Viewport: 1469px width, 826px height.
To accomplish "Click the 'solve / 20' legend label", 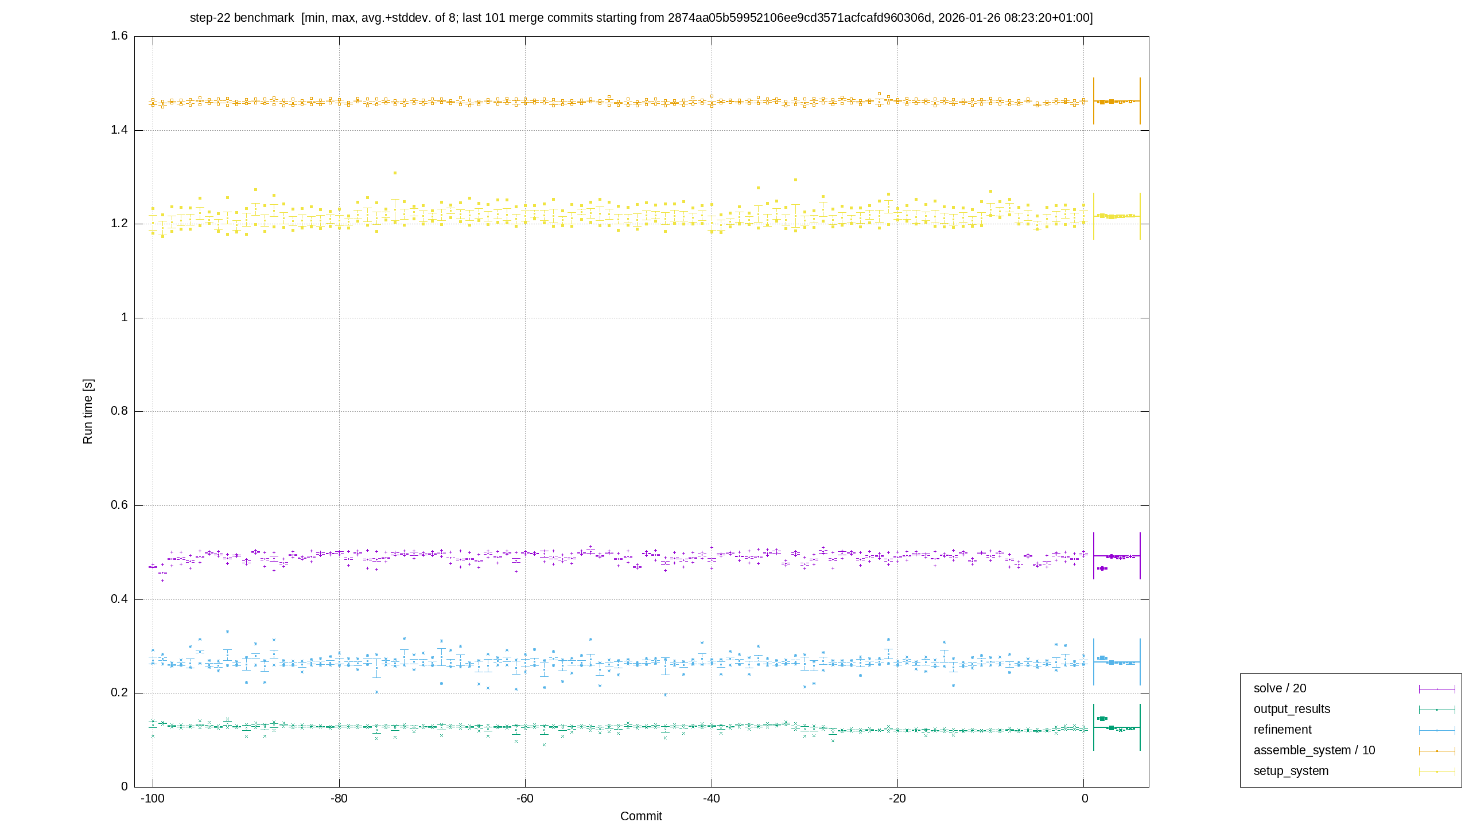I will (x=1280, y=688).
